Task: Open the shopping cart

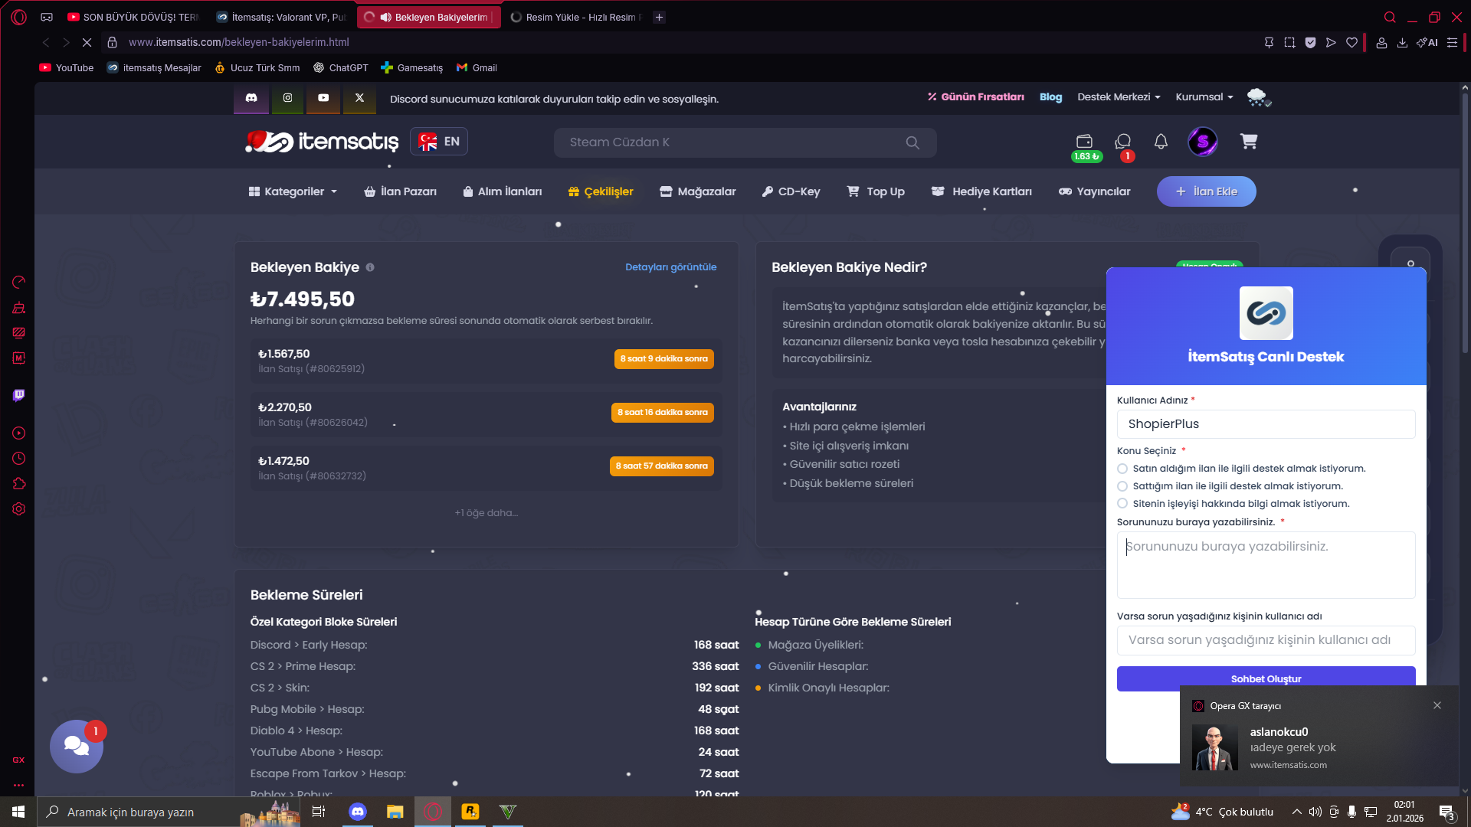Action: pos(1249,142)
